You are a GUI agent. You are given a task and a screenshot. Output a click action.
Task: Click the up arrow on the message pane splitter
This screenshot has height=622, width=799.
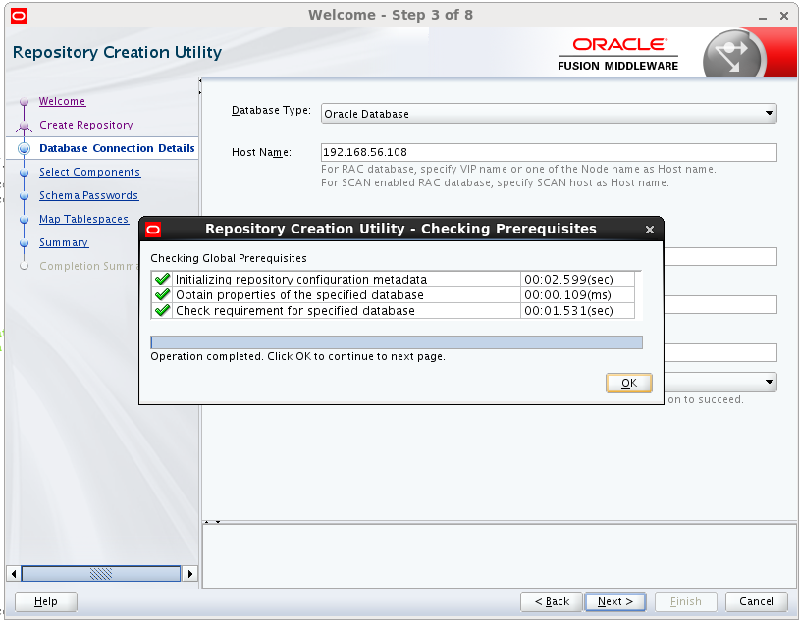point(206,522)
